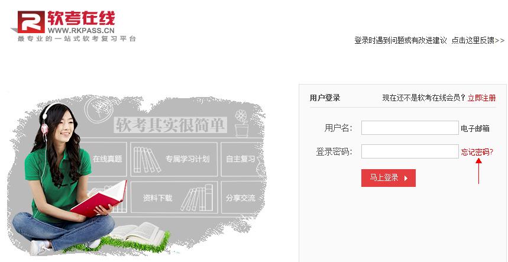This screenshot has height=262, width=508.
Task: Open the 点击这里反馈 feedback link
Action: pos(478,40)
